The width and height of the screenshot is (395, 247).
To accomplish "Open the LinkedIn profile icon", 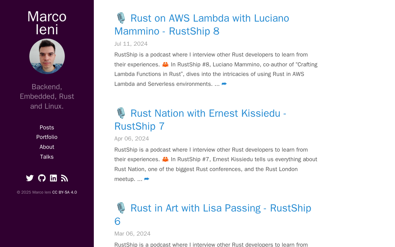I will (x=53, y=178).
